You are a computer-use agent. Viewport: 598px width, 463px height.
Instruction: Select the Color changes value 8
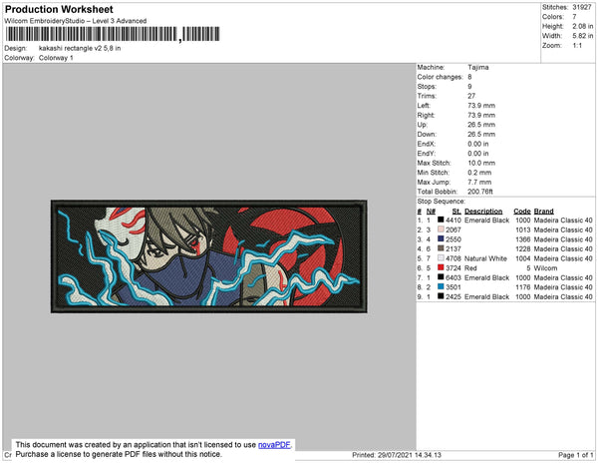[469, 77]
